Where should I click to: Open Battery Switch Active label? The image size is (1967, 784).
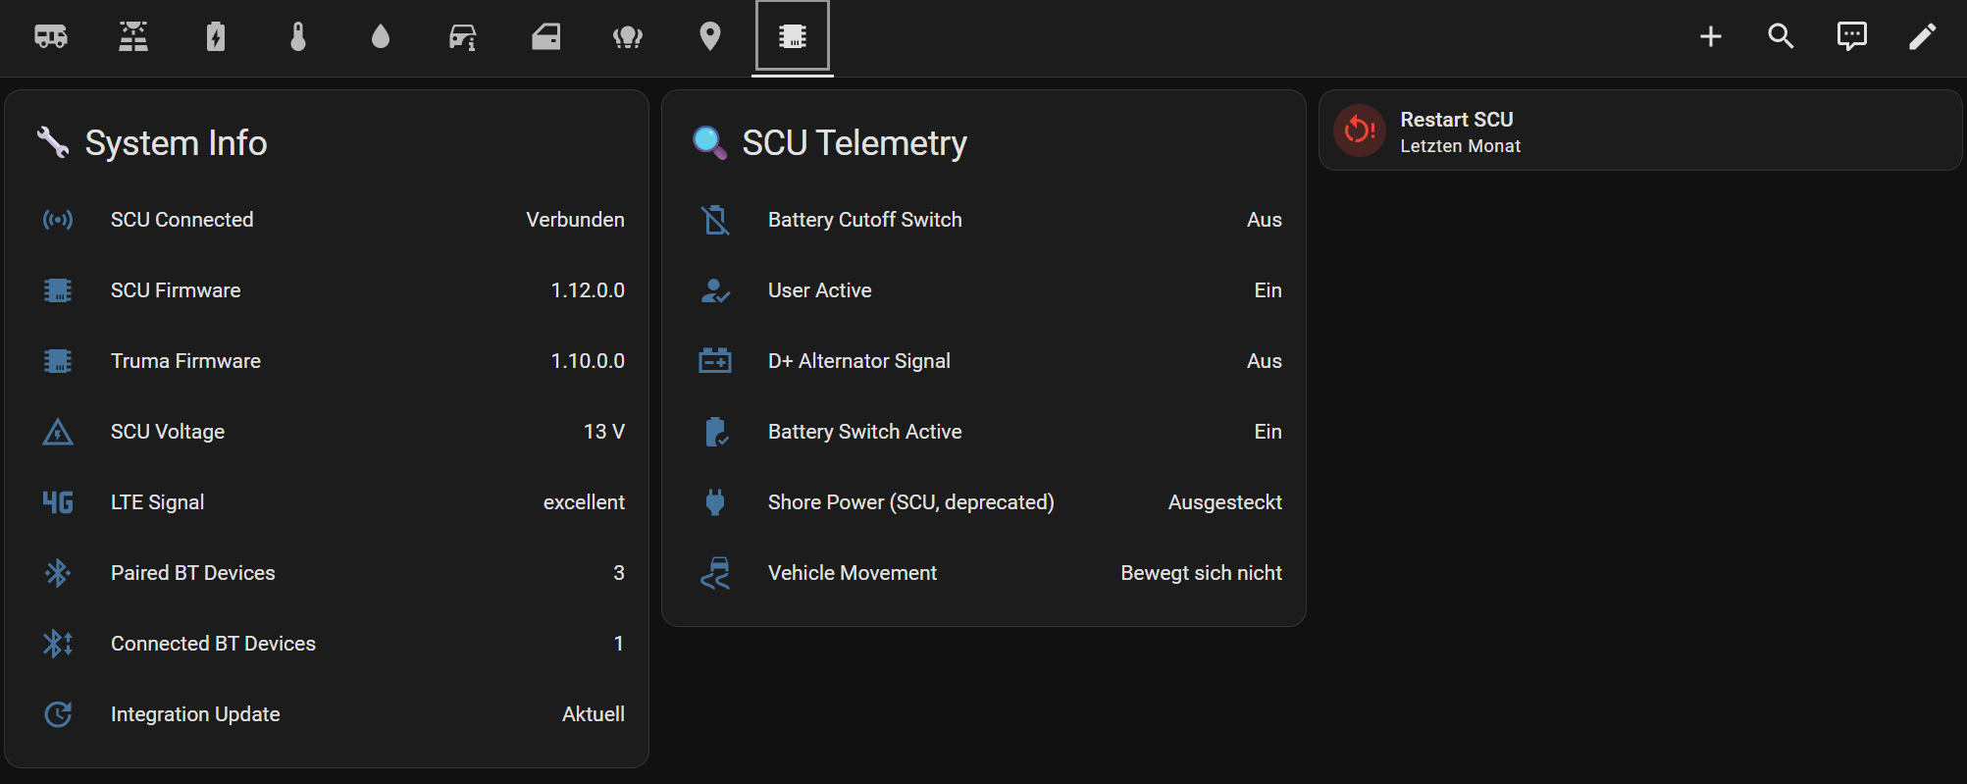[865, 432]
